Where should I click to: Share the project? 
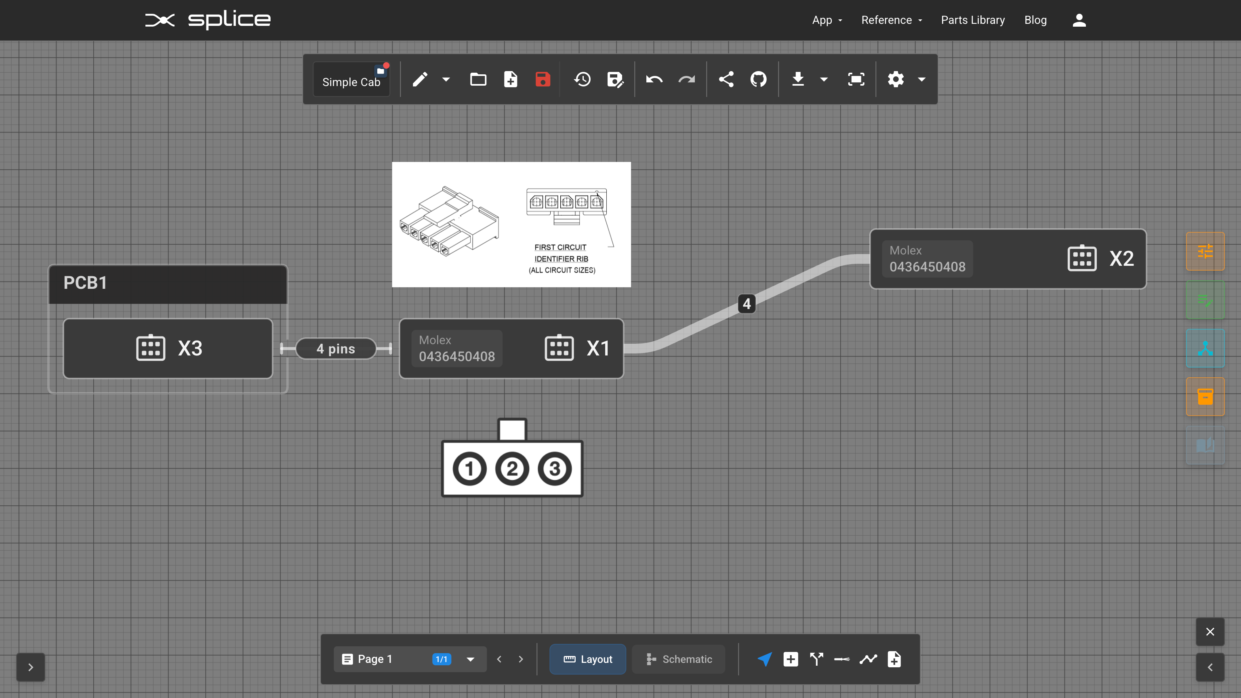pos(726,79)
